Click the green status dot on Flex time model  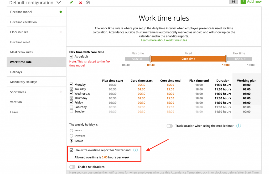(x=61, y=12)
